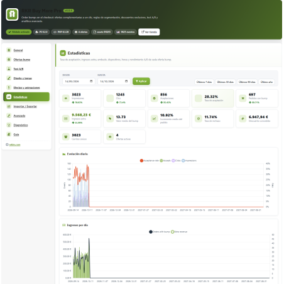
Task: Click the 1245 Clics stat value
Action: pos(120,95)
